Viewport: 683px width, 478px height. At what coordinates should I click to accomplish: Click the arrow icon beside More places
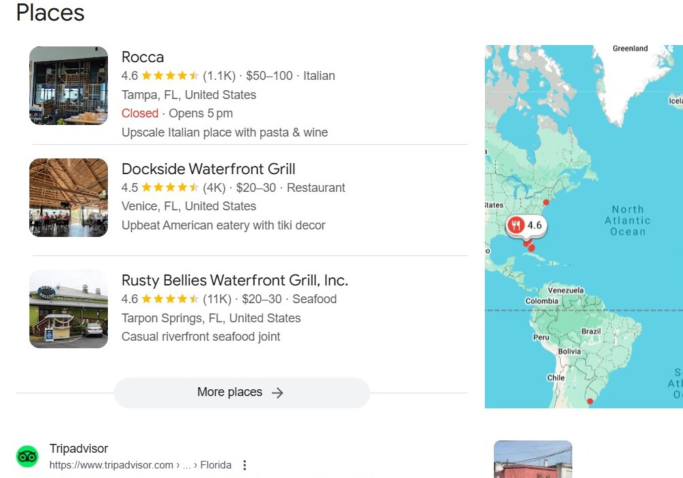[277, 393]
